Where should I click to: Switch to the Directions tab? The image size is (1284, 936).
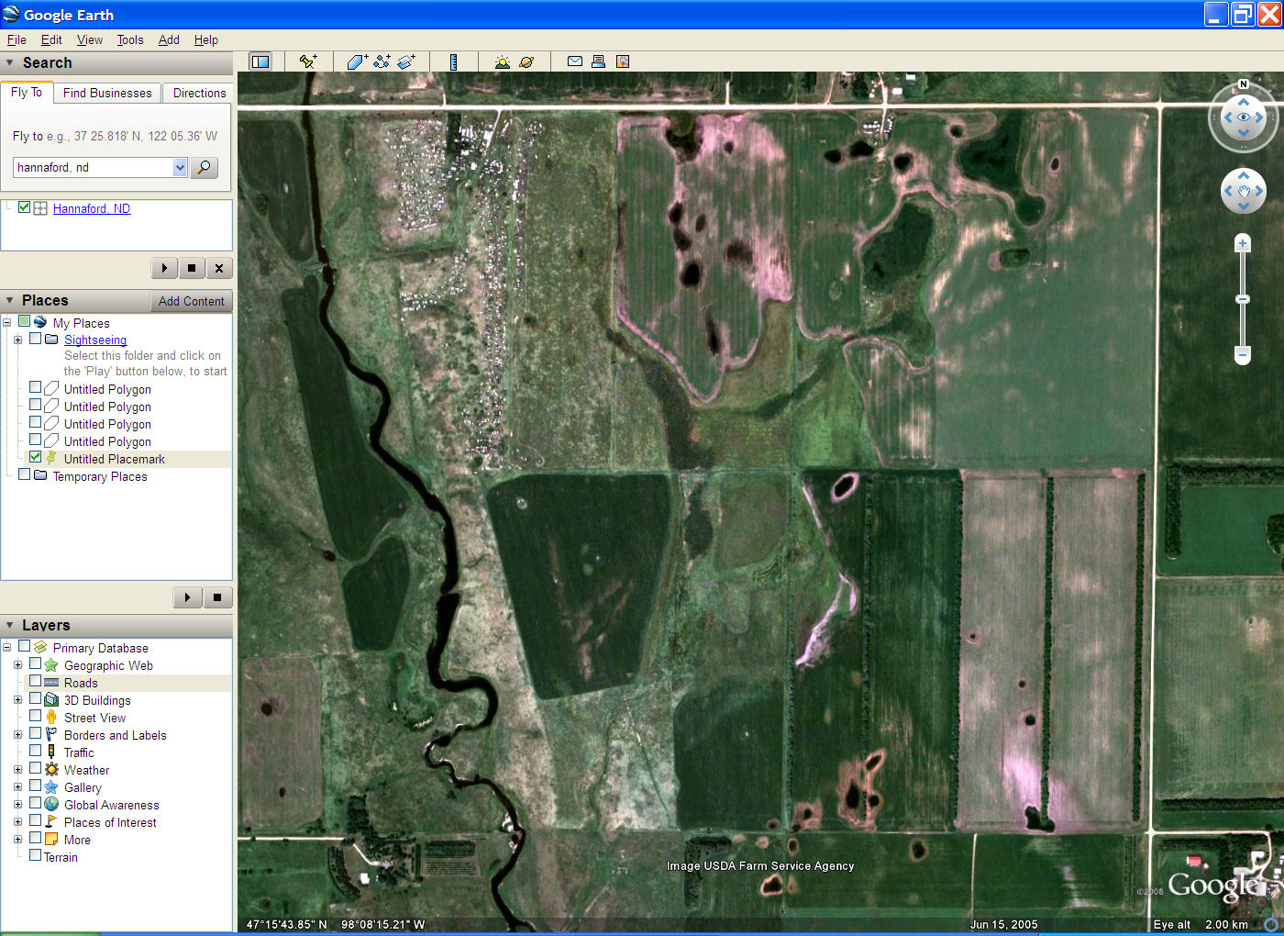pos(199,93)
